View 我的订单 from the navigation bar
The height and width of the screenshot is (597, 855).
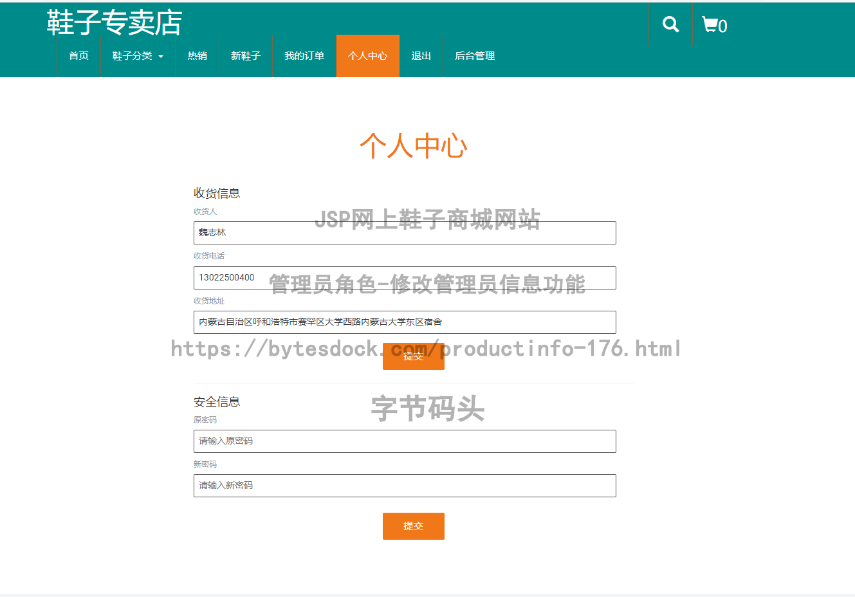[x=304, y=56]
